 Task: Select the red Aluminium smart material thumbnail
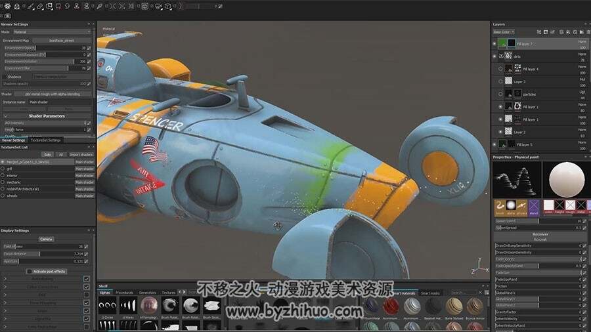tap(391, 306)
